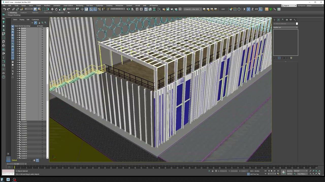Open Scene Explorer Customize menu
Viewport: 325px width, 182px height.
(35, 19)
